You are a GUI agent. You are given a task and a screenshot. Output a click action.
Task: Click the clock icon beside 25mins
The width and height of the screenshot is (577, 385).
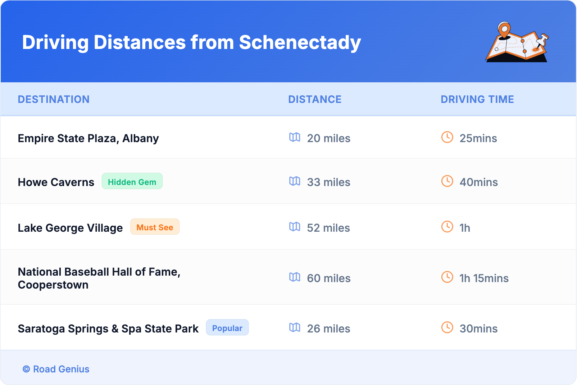[447, 137]
